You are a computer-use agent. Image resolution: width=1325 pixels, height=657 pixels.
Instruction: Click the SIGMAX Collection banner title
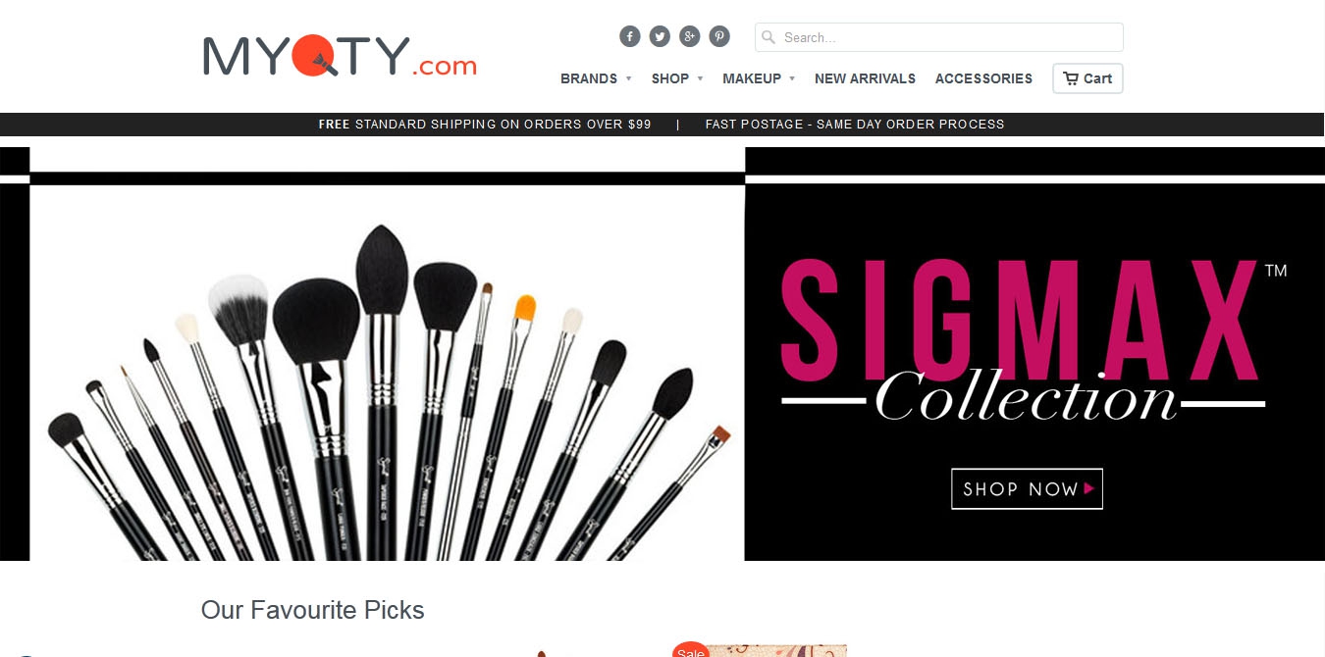tap(1021, 340)
